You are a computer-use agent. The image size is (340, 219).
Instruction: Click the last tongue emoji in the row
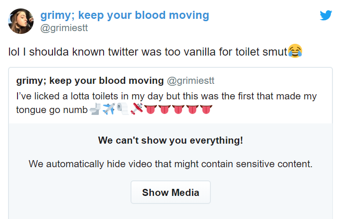(x=206, y=109)
